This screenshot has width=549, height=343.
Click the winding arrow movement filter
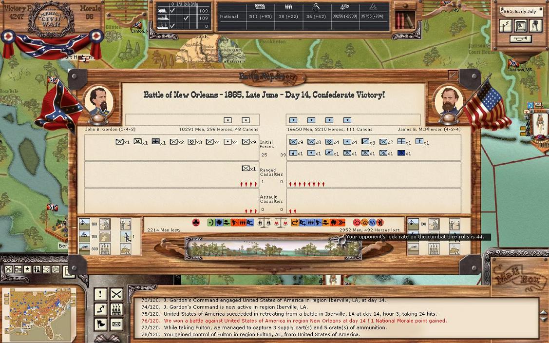pos(100,309)
